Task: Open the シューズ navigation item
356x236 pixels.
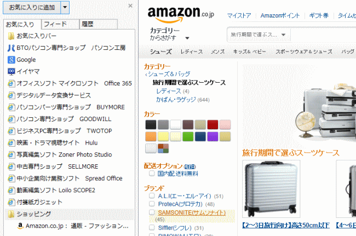Action: point(160,51)
